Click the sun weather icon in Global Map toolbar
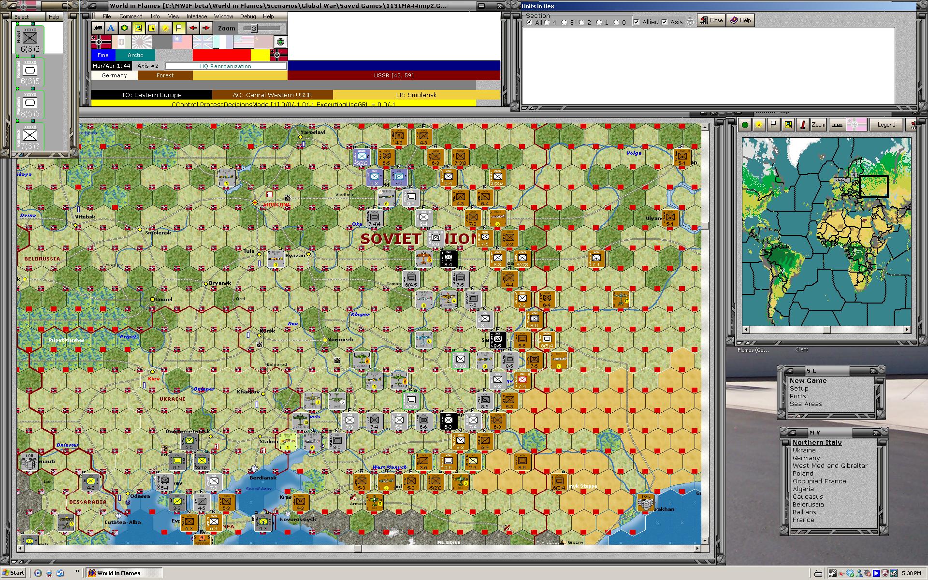The width and height of the screenshot is (928, 580). pos(759,125)
